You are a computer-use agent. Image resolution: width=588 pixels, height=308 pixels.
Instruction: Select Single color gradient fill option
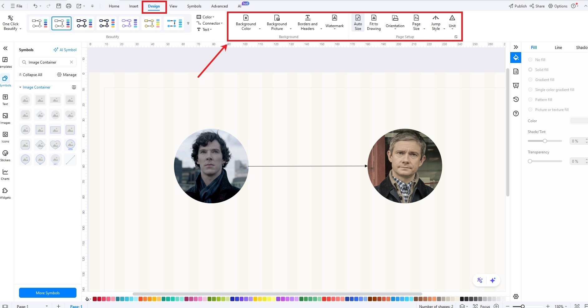tap(530, 89)
